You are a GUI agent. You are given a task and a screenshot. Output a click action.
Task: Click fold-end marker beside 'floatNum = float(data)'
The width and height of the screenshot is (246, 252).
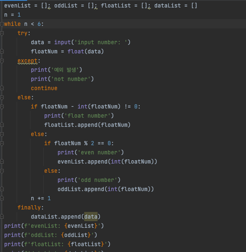tap(2, 52)
